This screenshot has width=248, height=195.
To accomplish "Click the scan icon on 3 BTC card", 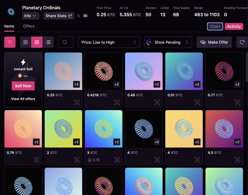I will 117,160.
